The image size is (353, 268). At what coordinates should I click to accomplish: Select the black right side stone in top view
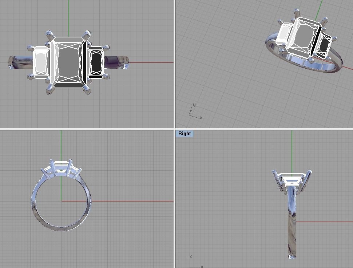pos(96,62)
